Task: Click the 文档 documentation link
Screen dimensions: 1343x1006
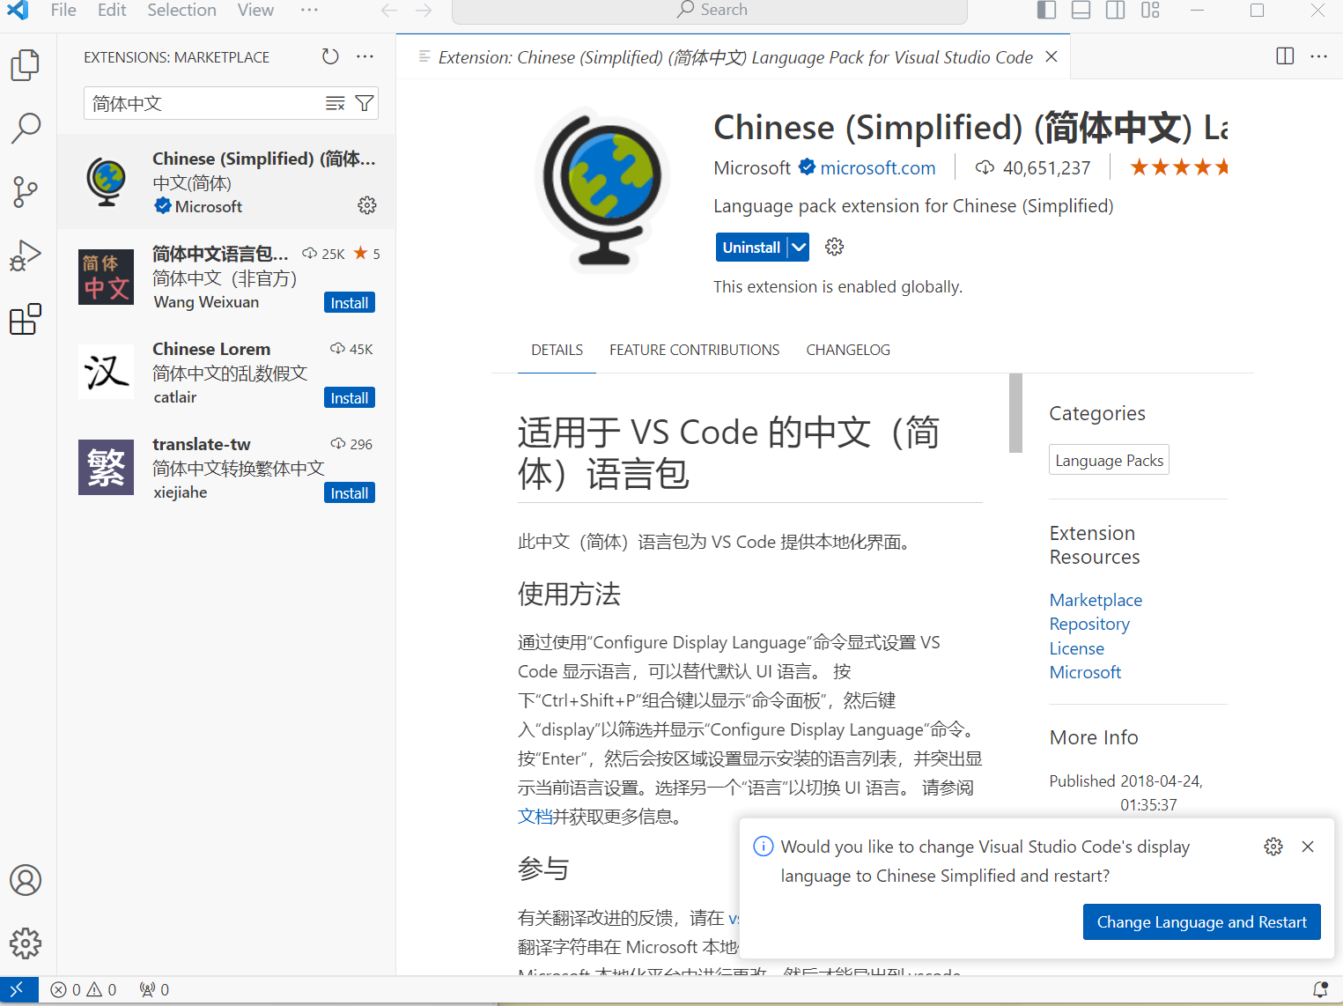Action: point(535,817)
